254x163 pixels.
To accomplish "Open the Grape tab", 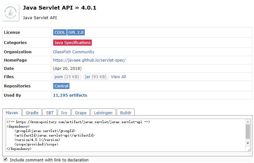I will click(x=81, y=113).
